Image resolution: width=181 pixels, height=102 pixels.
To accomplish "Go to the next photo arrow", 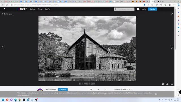I will click(172, 47).
